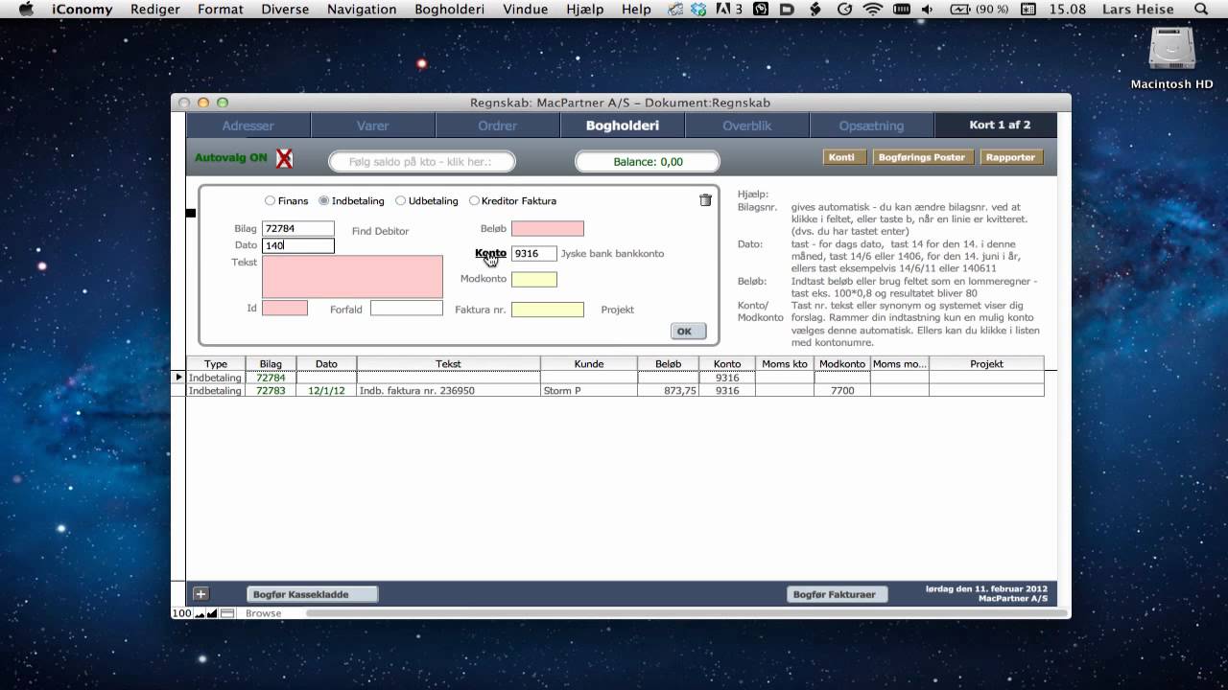Add a new line with the plus button
The width and height of the screenshot is (1228, 690).
click(x=201, y=594)
